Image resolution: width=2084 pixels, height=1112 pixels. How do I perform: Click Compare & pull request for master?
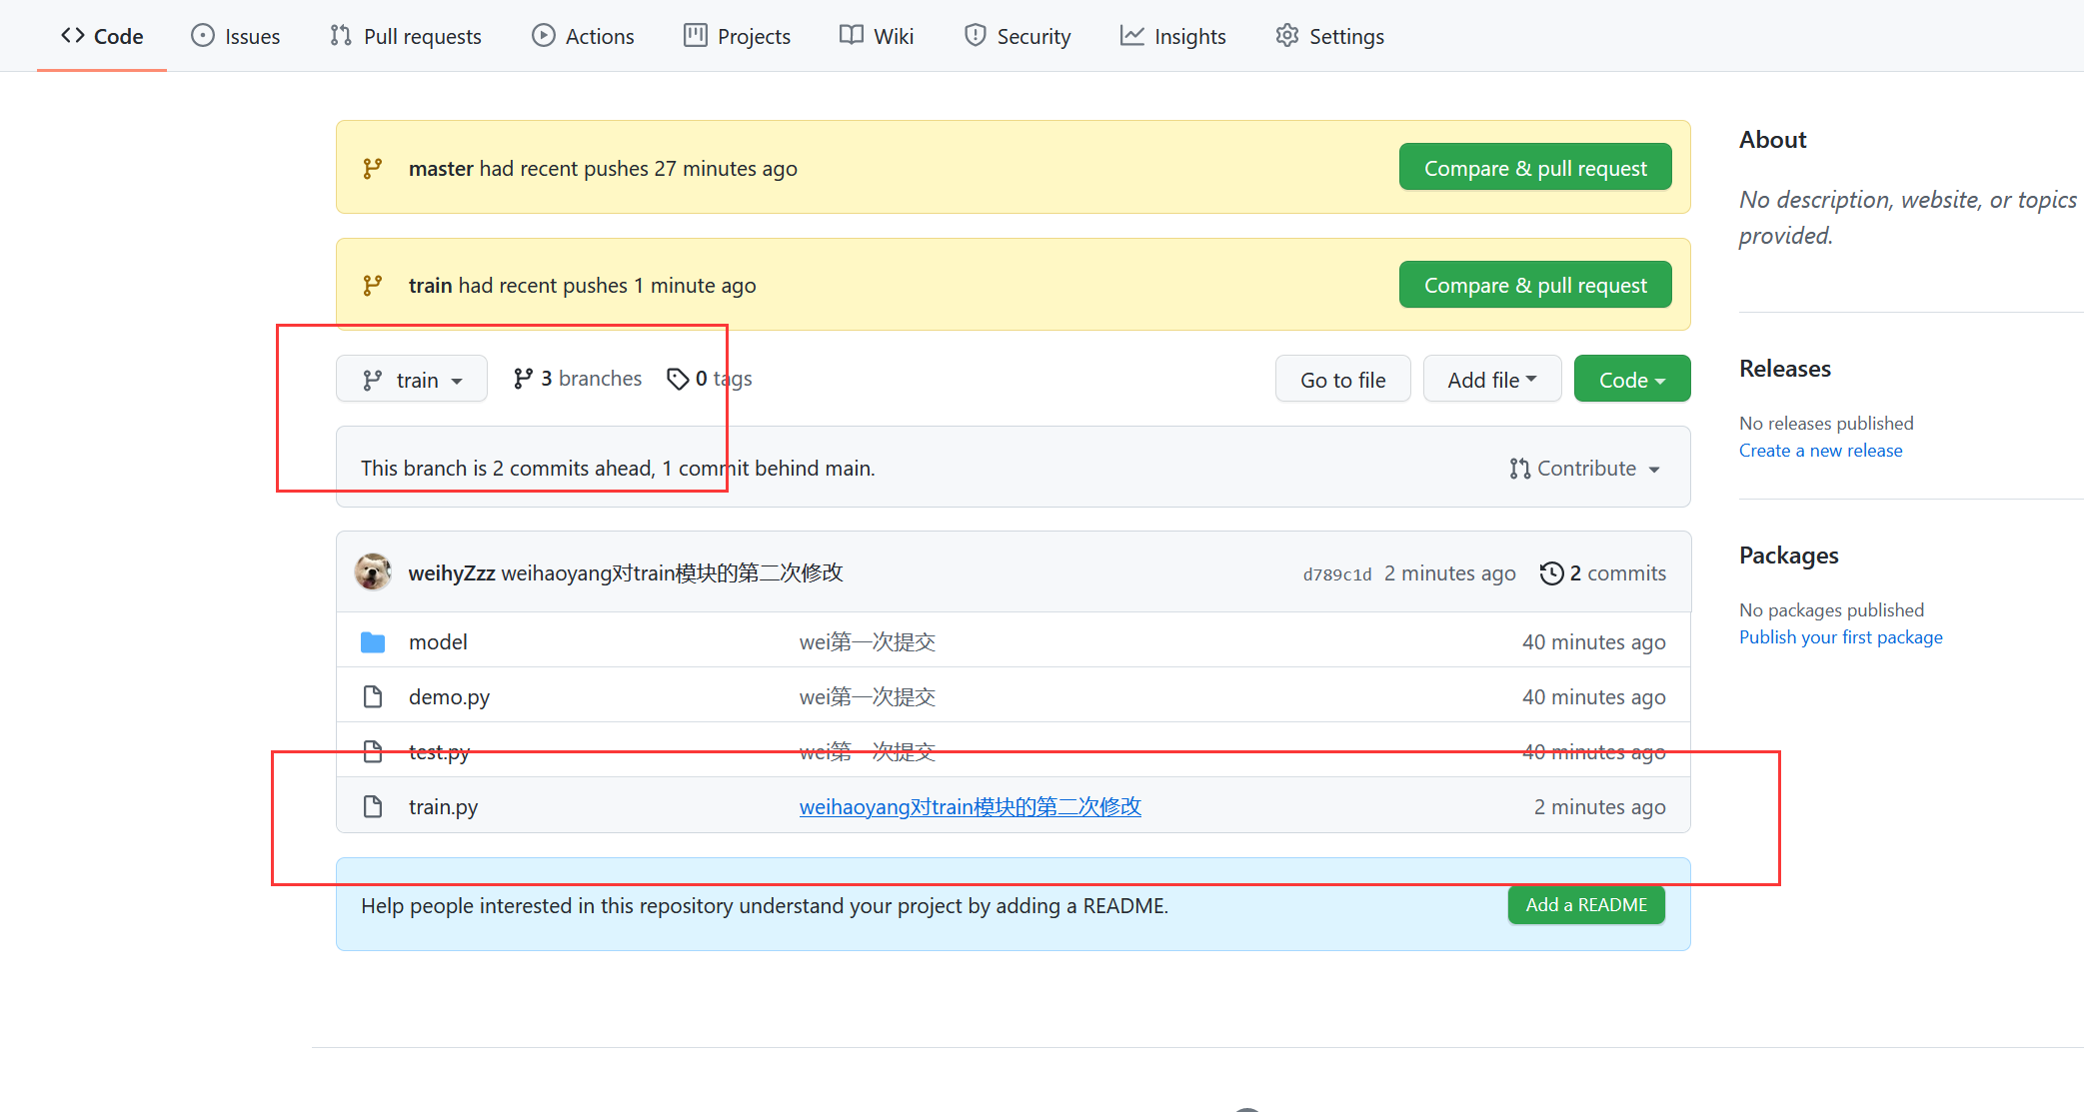1534,168
